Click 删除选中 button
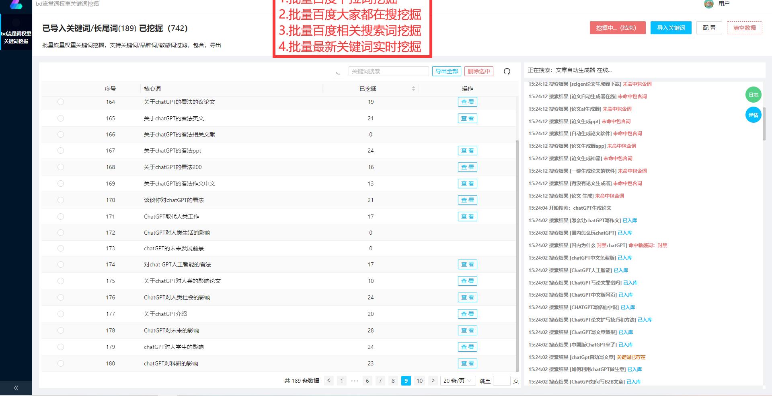Screen dimensions: 772x396 [x=478, y=71]
